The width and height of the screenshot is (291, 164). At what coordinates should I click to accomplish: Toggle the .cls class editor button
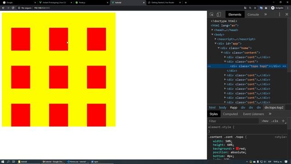(275, 121)
